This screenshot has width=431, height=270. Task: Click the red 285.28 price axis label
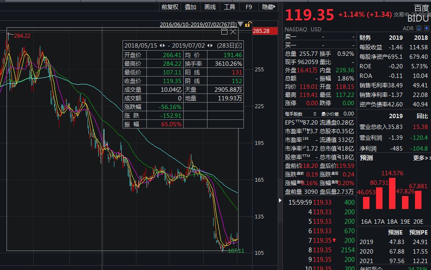coord(265,31)
